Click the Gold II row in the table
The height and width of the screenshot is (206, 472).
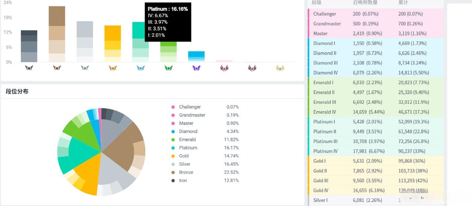point(376,171)
